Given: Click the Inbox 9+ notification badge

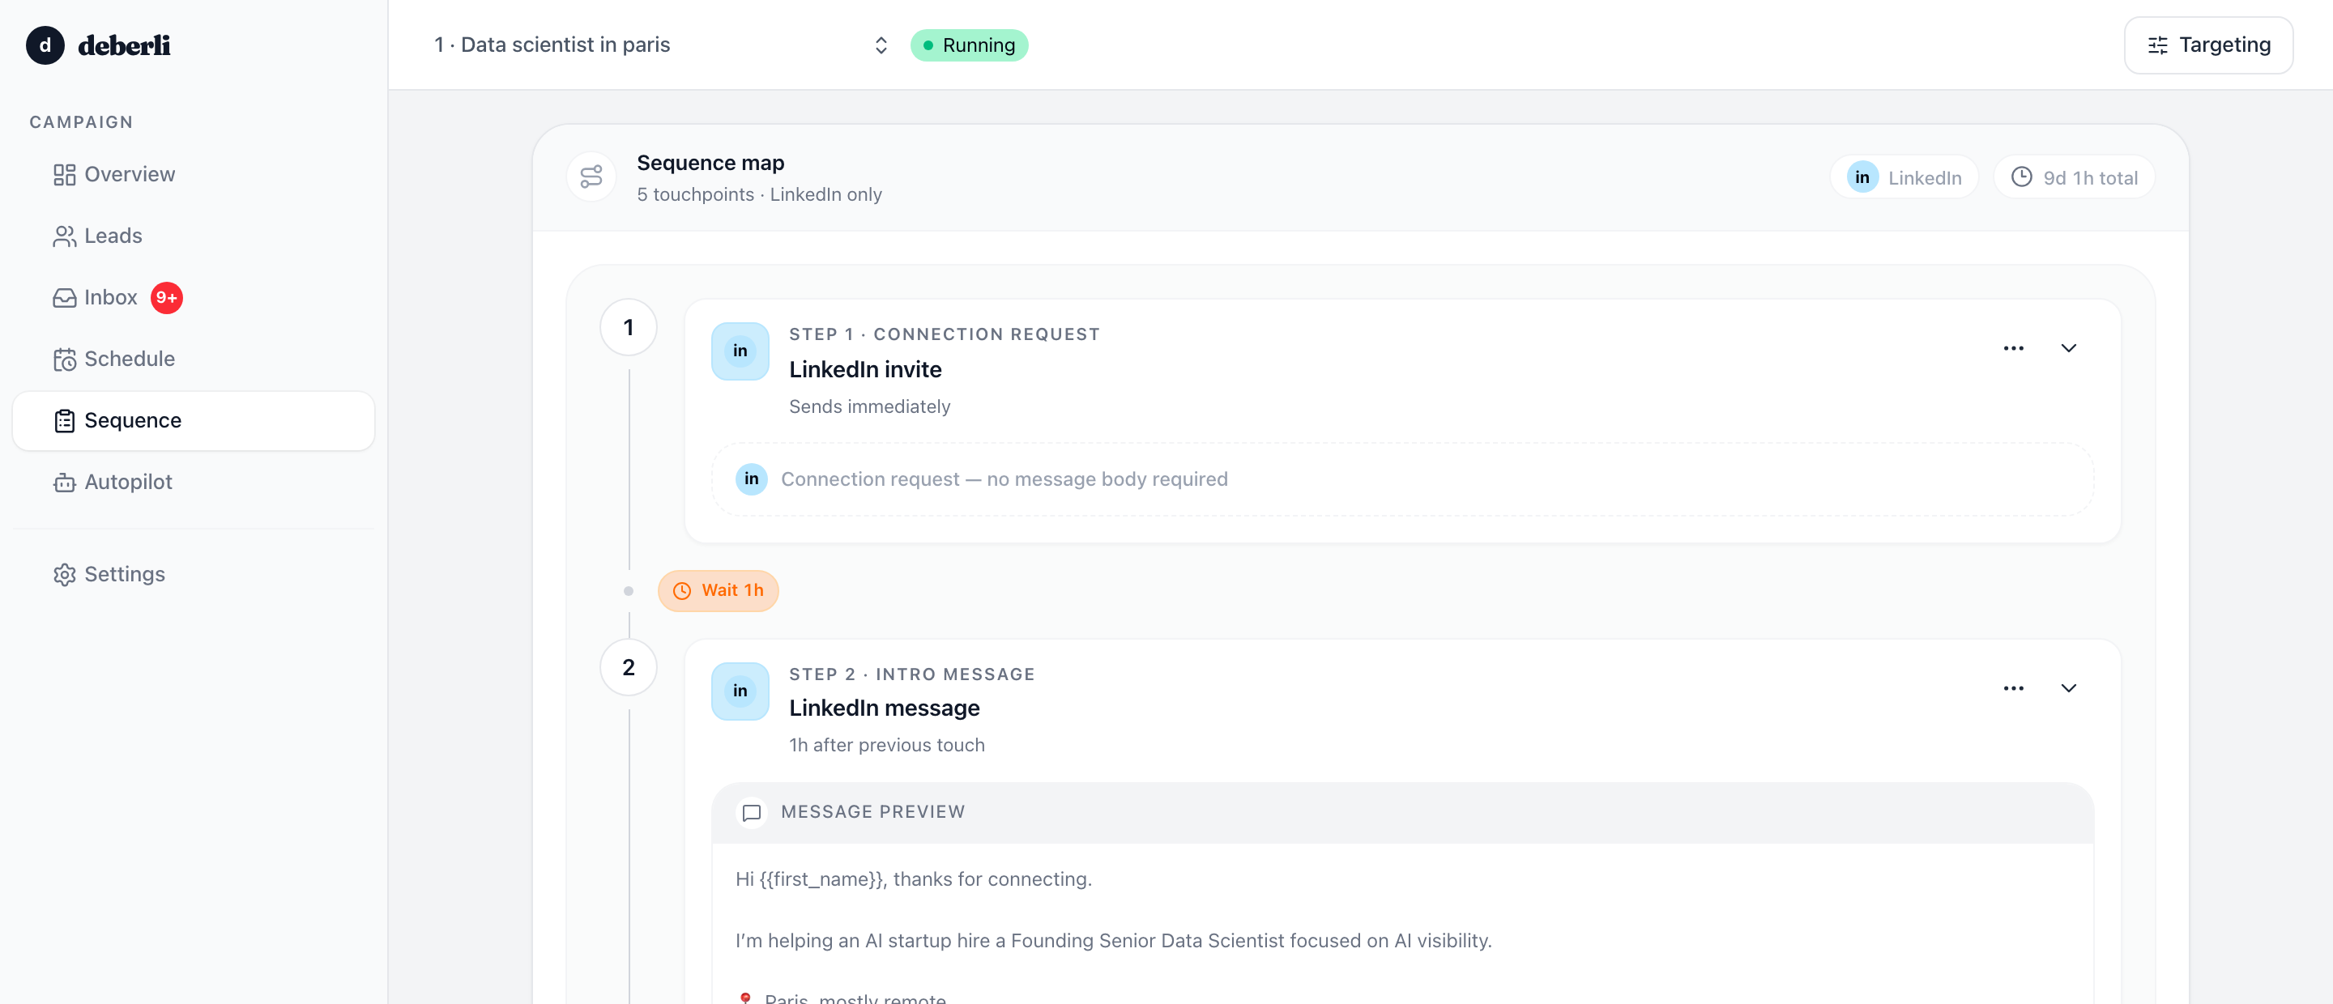Looking at the screenshot, I should tap(167, 298).
